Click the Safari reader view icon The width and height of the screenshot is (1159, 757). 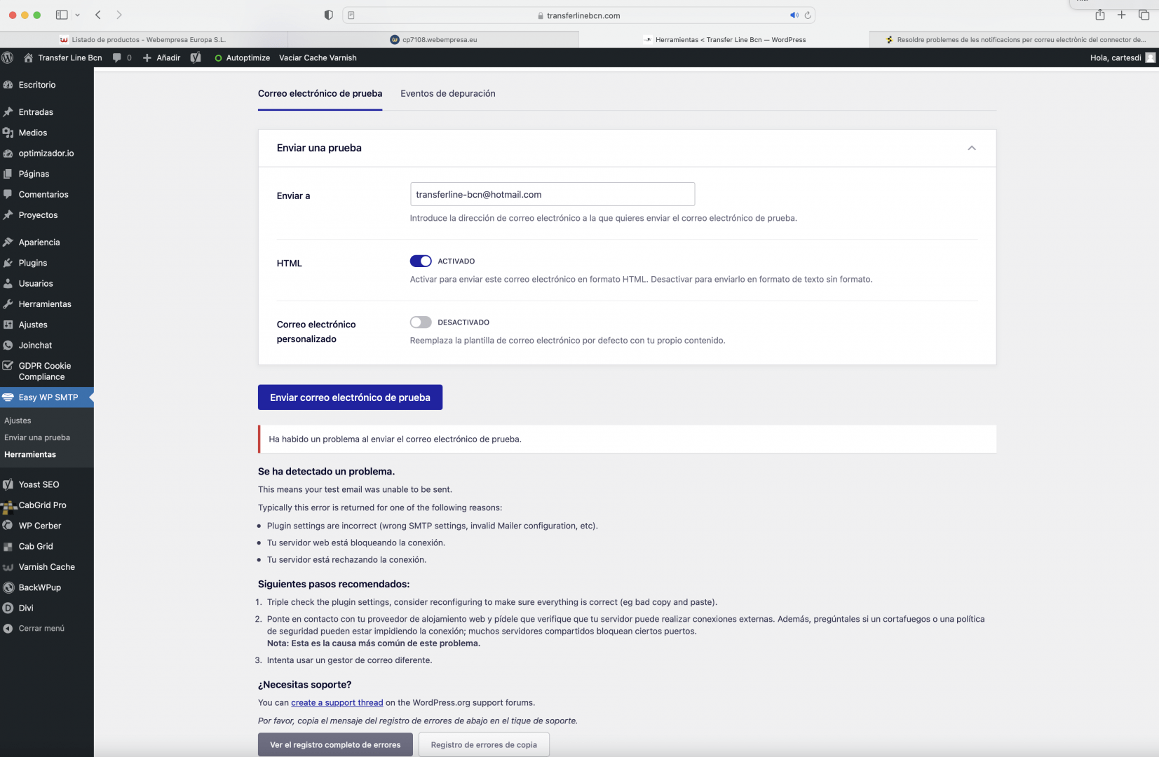351,15
